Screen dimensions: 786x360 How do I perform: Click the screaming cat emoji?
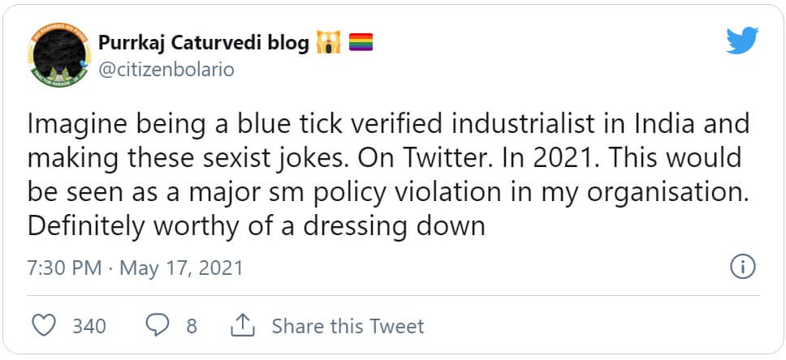tap(328, 43)
